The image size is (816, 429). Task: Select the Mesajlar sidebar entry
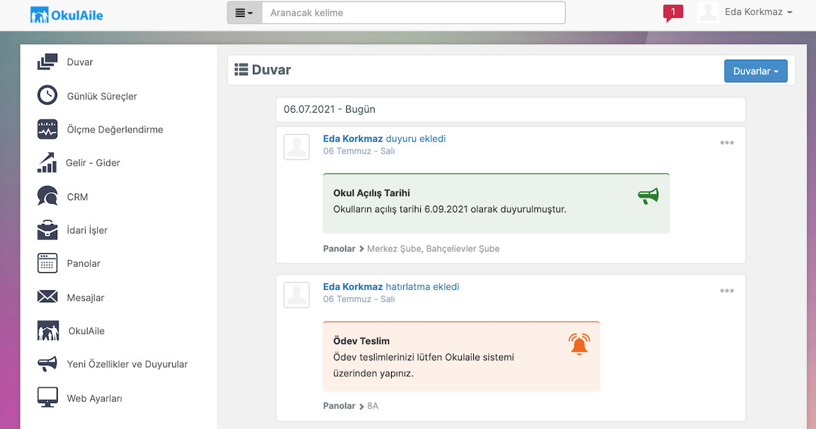click(x=86, y=297)
